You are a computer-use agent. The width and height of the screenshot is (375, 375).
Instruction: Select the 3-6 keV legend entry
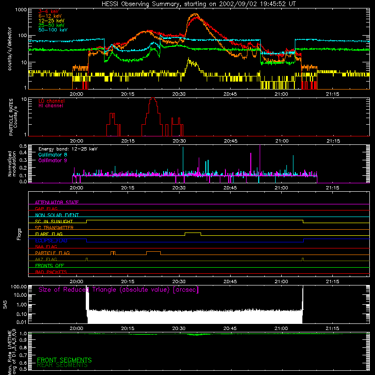[x=49, y=11]
